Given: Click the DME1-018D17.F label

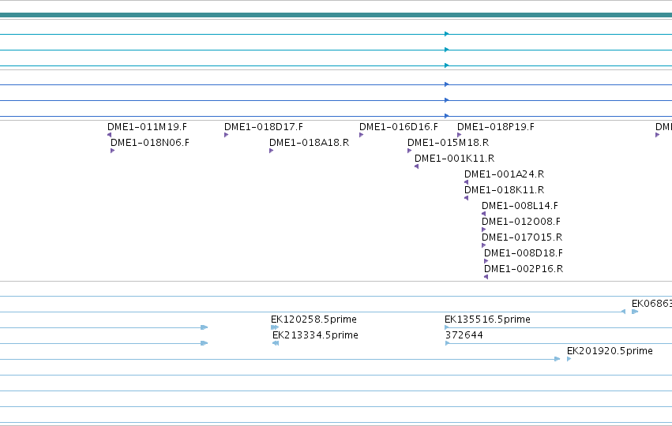Looking at the screenshot, I should coord(264,127).
